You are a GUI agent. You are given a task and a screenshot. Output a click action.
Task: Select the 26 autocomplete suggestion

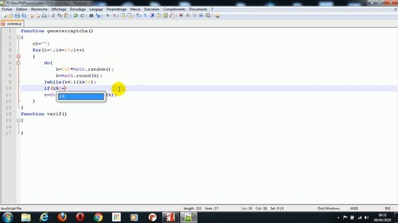pos(81,97)
